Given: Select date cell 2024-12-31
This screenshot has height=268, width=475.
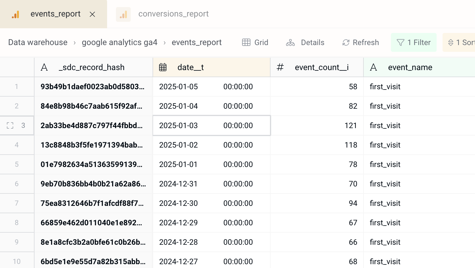Looking at the screenshot, I should point(212,184).
